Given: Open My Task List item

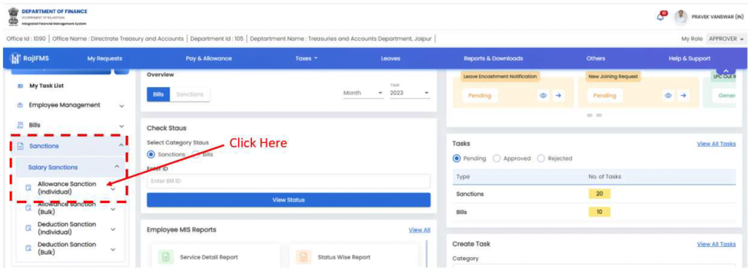Looking at the screenshot, I should coord(46,86).
